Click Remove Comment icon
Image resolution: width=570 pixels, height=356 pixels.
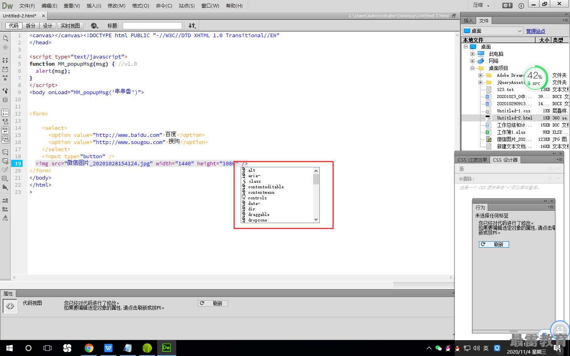5,161
